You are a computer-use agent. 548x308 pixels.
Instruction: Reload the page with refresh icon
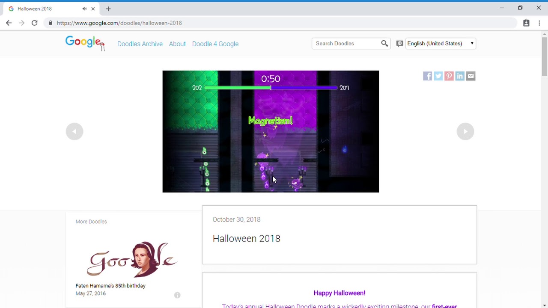point(34,23)
